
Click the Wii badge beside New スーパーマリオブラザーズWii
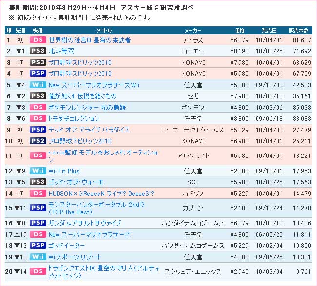point(38,85)
